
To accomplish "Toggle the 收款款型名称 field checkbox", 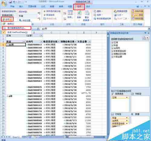I will (112, 51).
